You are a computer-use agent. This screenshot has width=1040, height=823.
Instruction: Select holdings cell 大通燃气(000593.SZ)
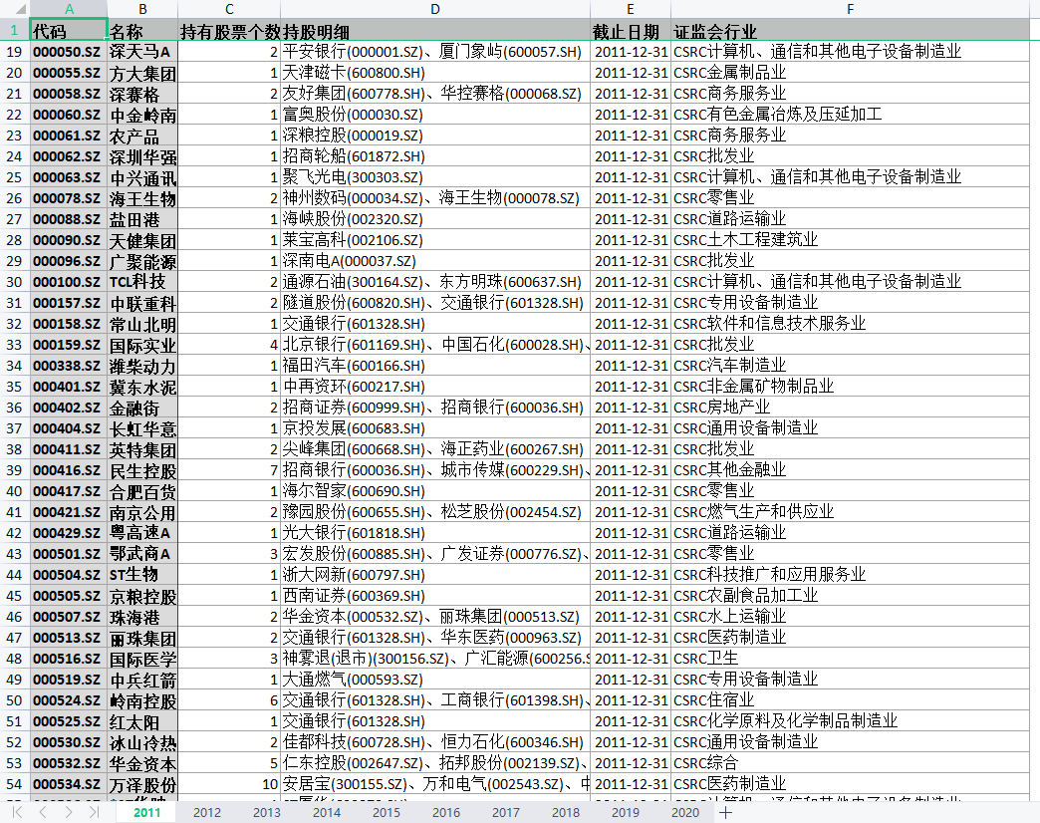point(435,680)
